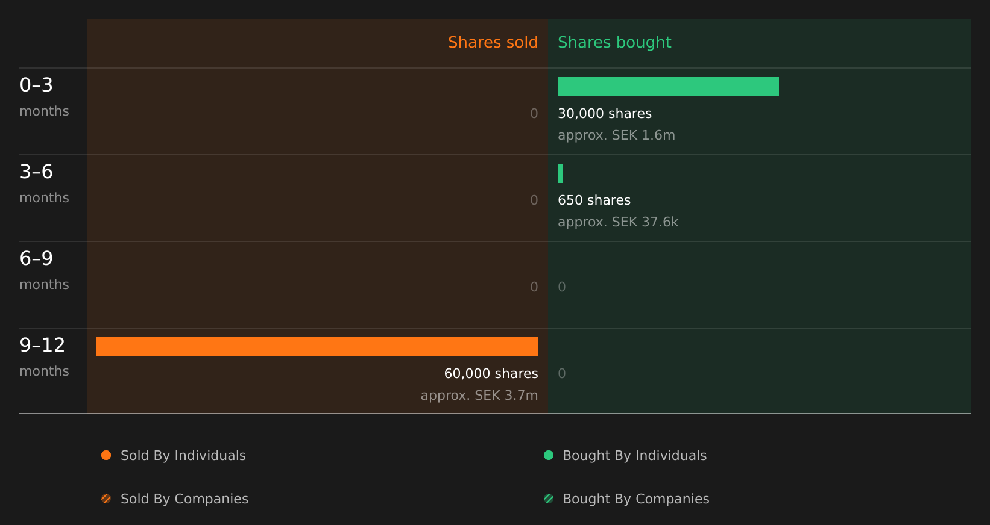The image size is (990, 525).
Task: Click the striped Sold By Companies legend icon
Action: [106, 499]
